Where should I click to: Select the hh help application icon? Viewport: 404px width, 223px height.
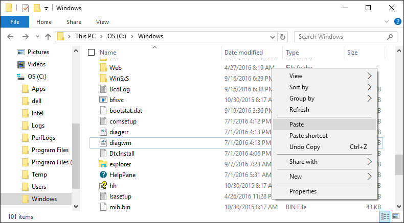click(103, 186)
